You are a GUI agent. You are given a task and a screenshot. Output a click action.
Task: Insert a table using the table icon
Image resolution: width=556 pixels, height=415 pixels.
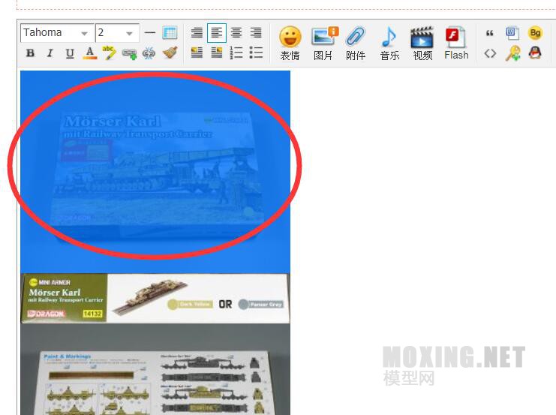click(x=170, y=32)
